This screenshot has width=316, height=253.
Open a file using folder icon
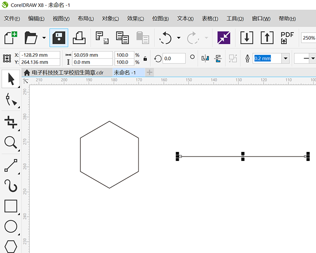click(x=31, y=37)
